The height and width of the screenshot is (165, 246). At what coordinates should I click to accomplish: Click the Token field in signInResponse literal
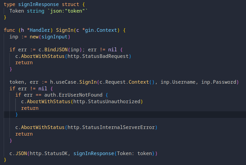[x=124, y=153]
